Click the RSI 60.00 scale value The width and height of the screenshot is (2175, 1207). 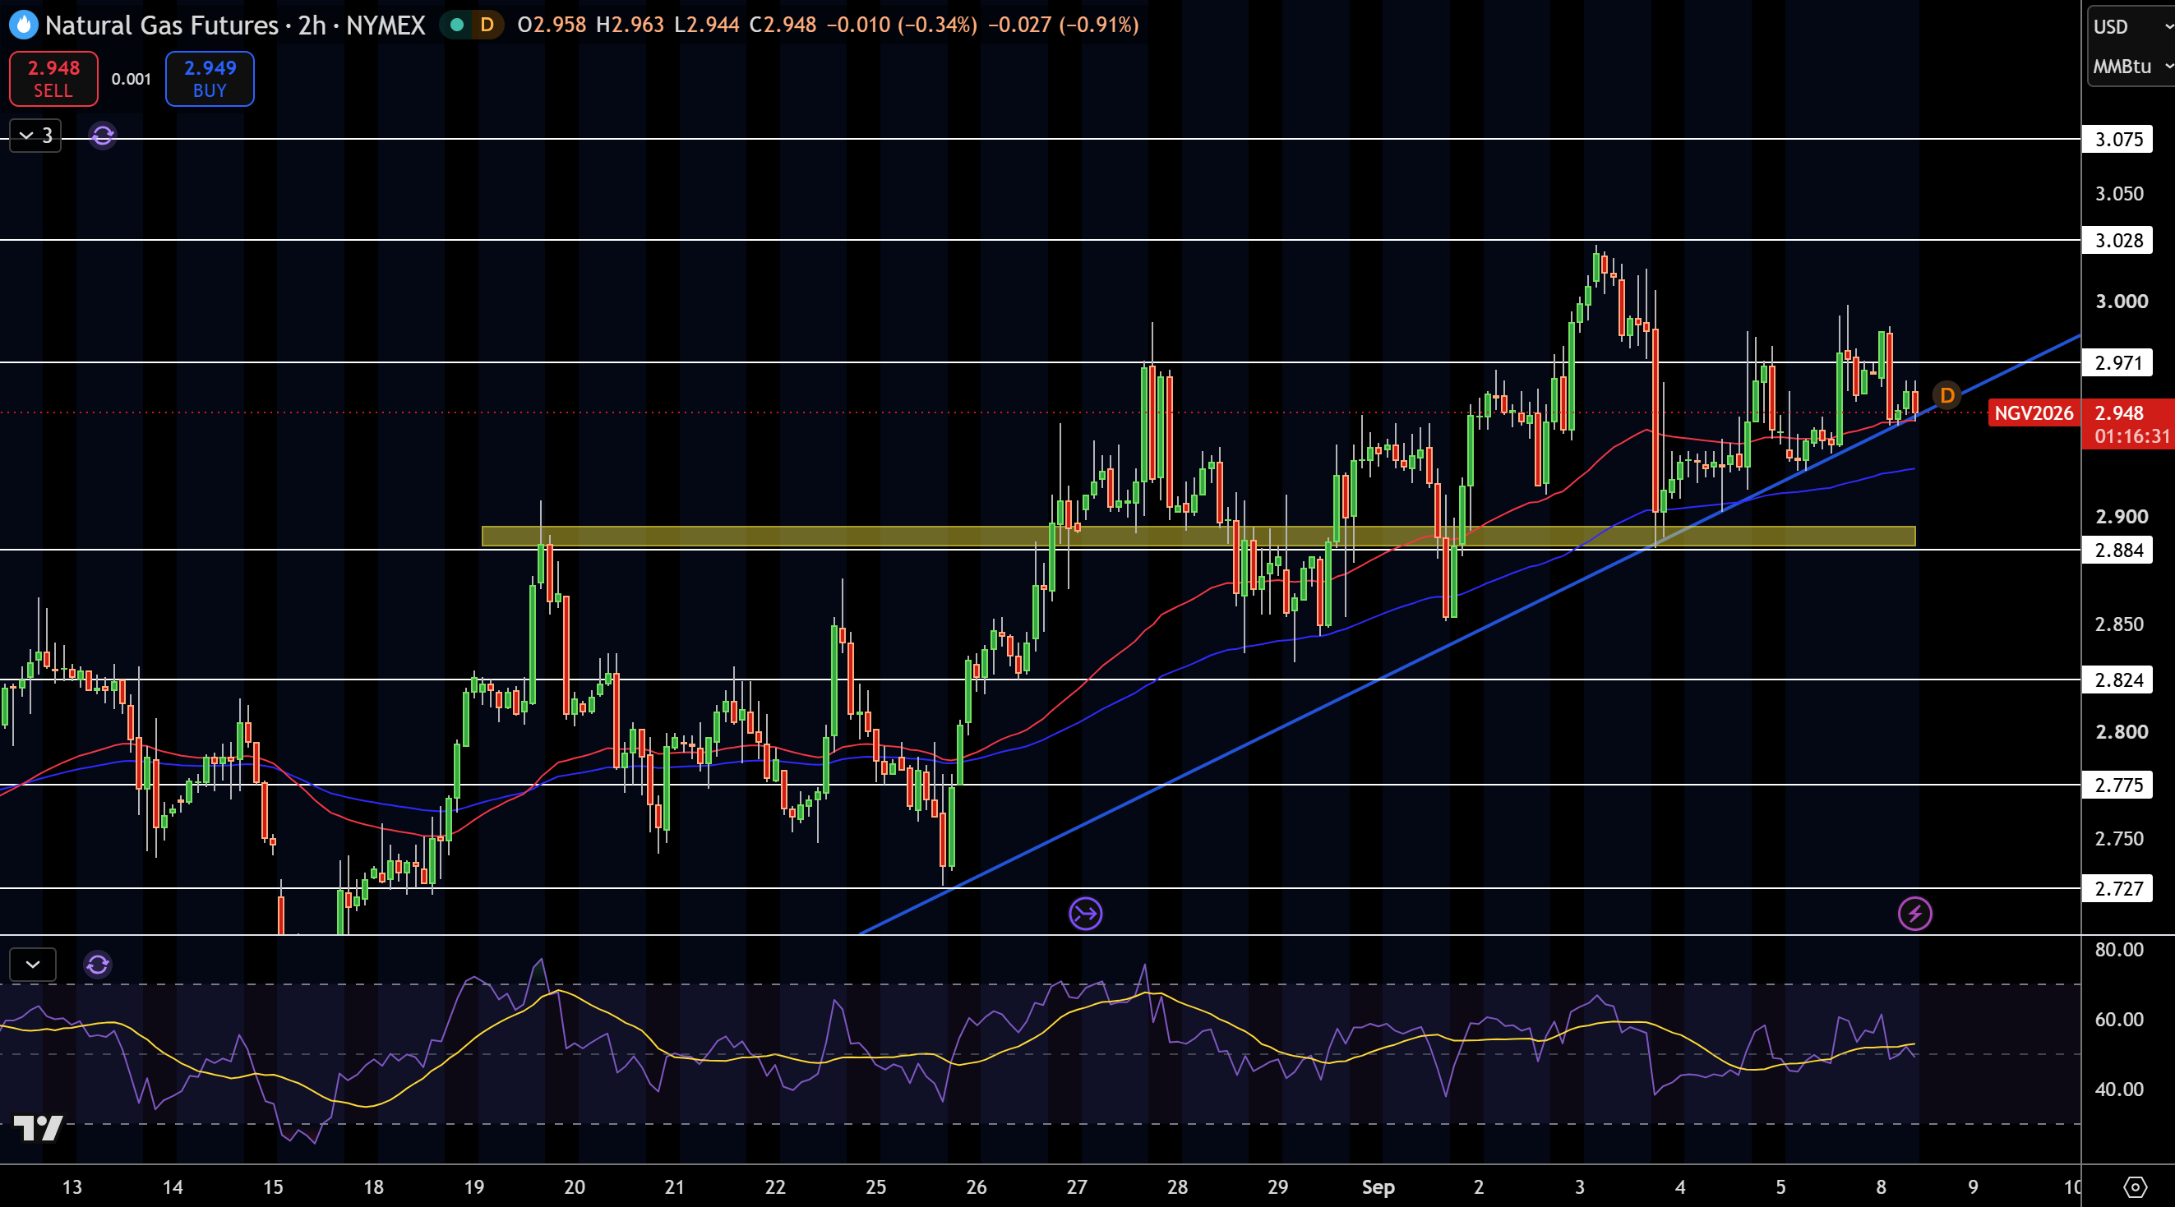2119,1020
